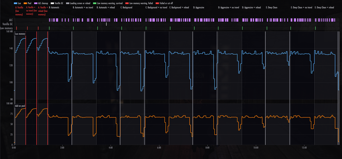Click the '4:00' time axis label
The image size is (342, 159).
pos(111,147)
